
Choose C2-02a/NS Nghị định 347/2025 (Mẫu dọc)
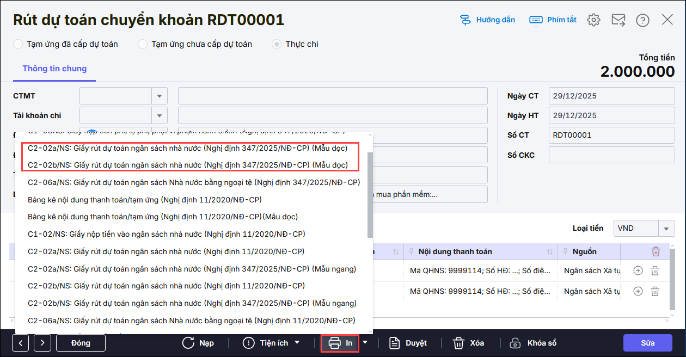[187, 148]
